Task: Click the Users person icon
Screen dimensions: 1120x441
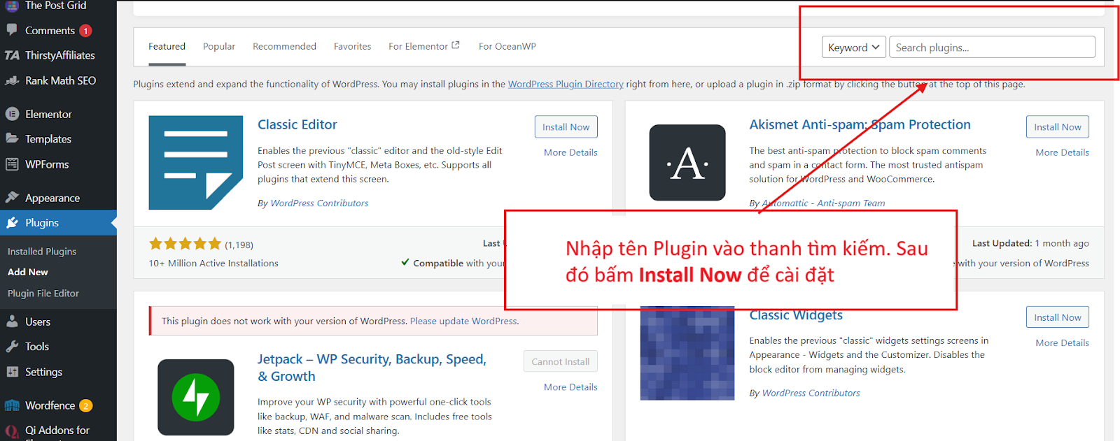Action: tap(12, 321)
